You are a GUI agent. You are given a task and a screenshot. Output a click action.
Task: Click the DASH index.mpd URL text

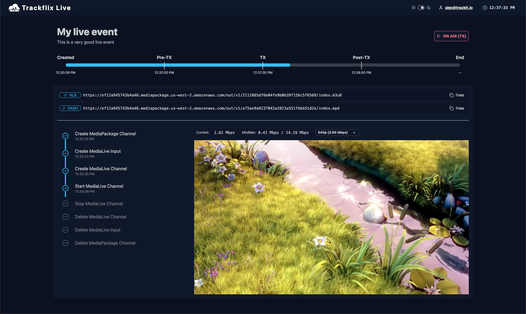pyautogui.click(x=211, y=108)
